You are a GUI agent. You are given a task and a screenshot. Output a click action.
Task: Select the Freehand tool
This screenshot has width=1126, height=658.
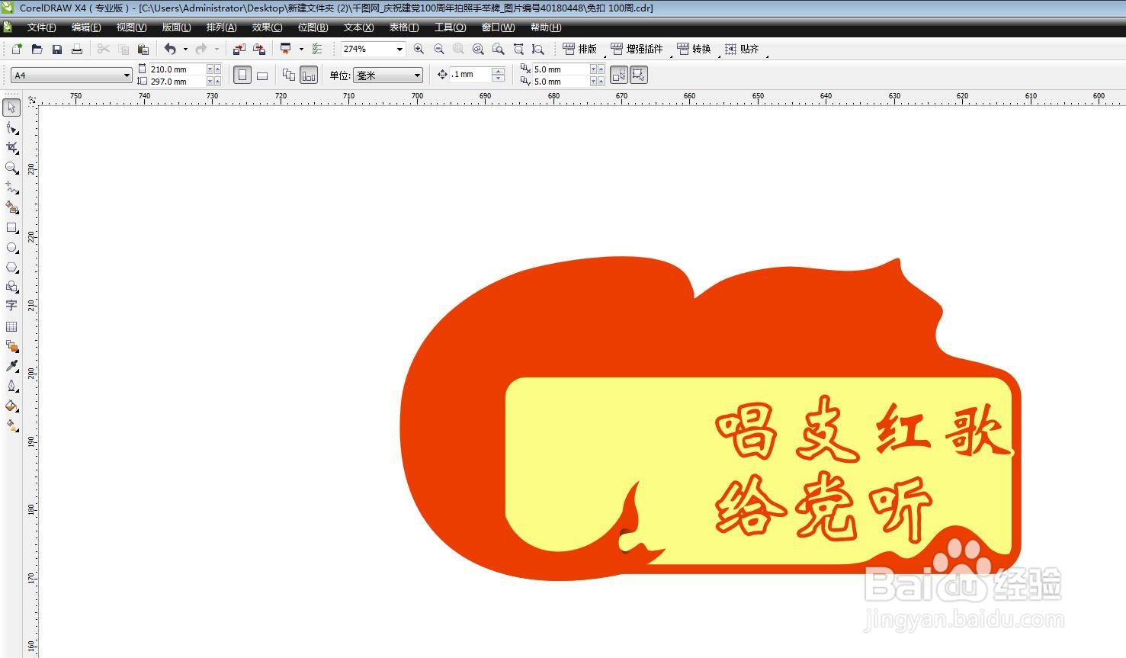coord(11,188)
